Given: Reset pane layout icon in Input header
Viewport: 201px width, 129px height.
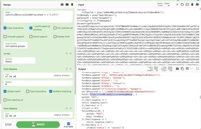Looking at the screenshot, I should [x=197, y=5].
